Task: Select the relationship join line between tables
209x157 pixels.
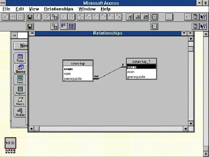Action: click(x=110, y=73)
